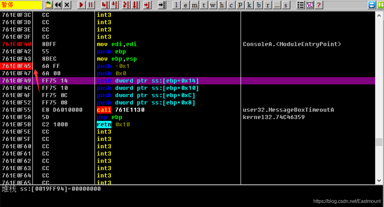Click the paused status label 暂停
This screenshot has width=384, height=207.
(x=8, y=5)
